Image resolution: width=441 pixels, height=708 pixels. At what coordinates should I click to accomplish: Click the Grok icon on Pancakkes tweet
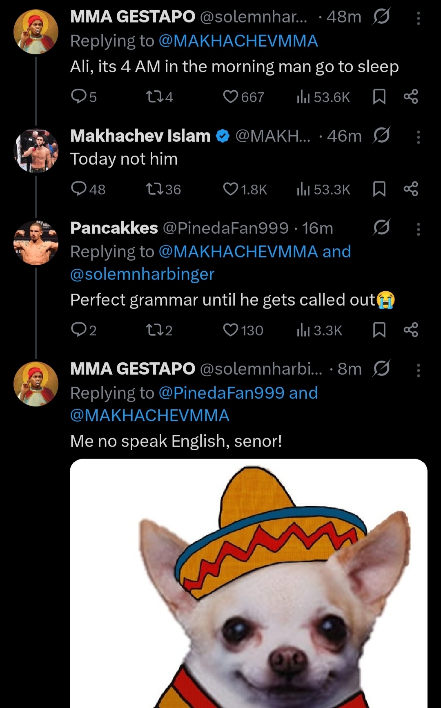(381, 228)
